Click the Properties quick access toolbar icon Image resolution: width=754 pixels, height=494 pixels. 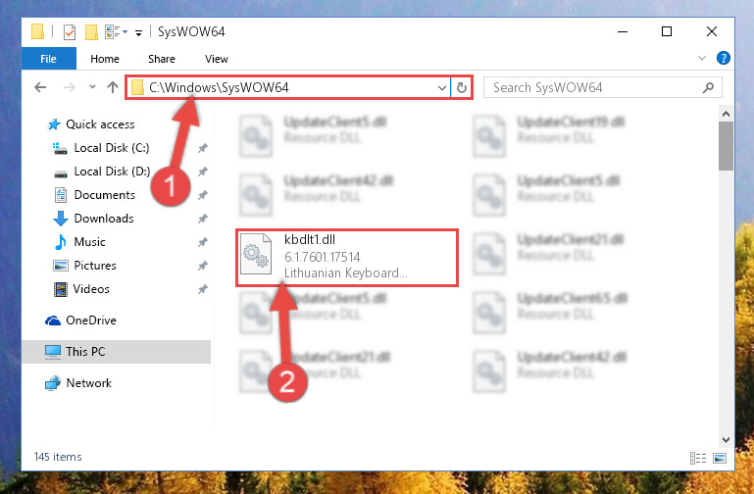coord(70,32)
